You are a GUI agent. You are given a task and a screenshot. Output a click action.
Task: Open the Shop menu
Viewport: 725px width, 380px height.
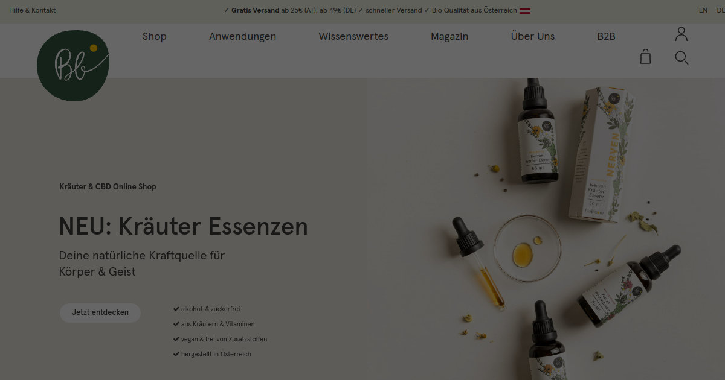tap(155, 36)
